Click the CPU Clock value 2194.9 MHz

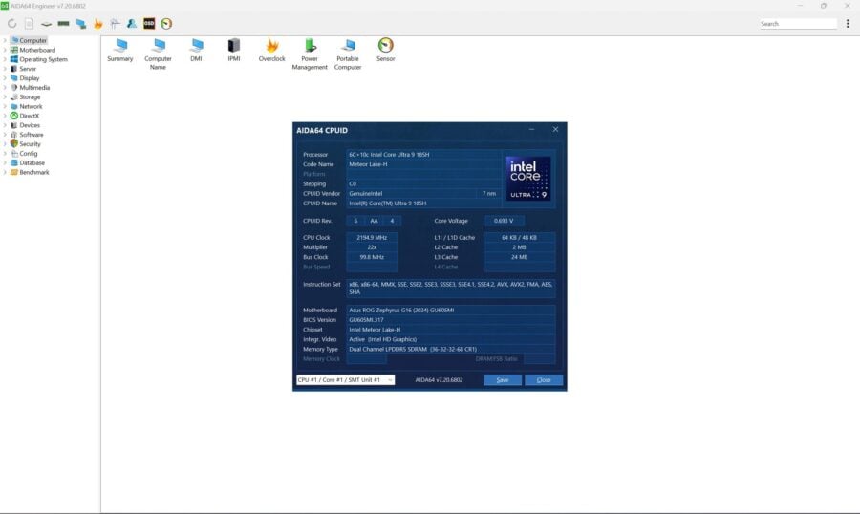pos(372,238)
